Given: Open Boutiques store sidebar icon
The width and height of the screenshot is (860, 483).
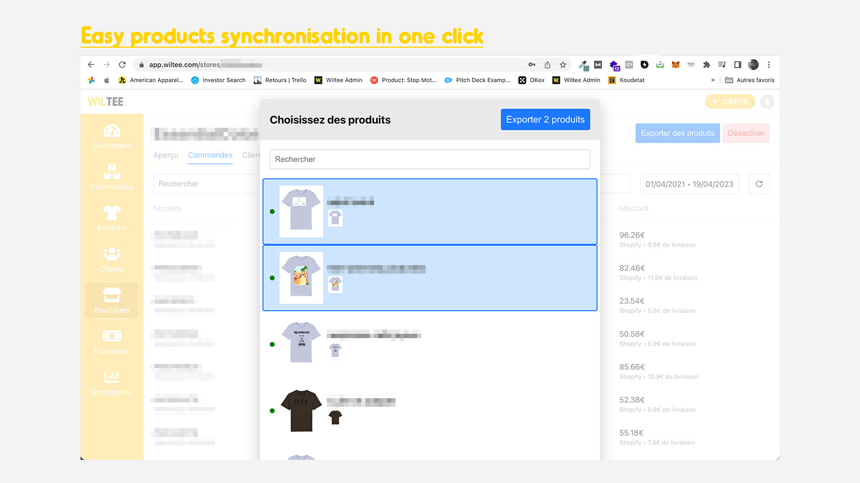Looking at the screenshot, I should (112, 295).
